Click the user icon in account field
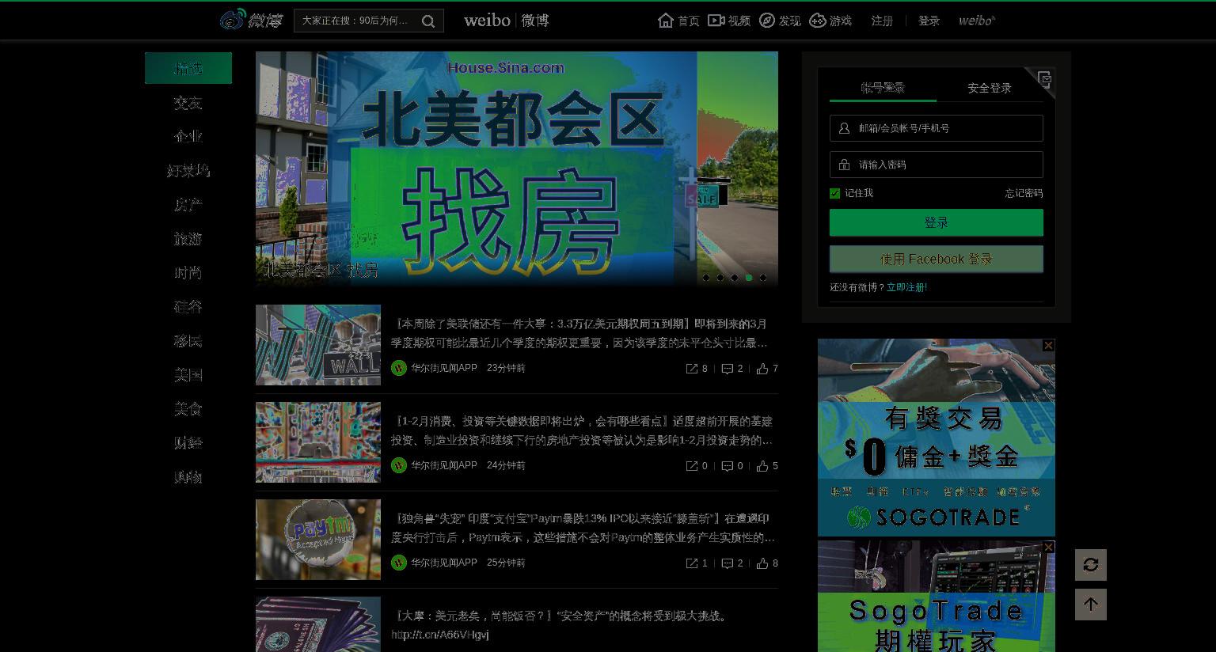1216x652 pixels. [844, 128]
